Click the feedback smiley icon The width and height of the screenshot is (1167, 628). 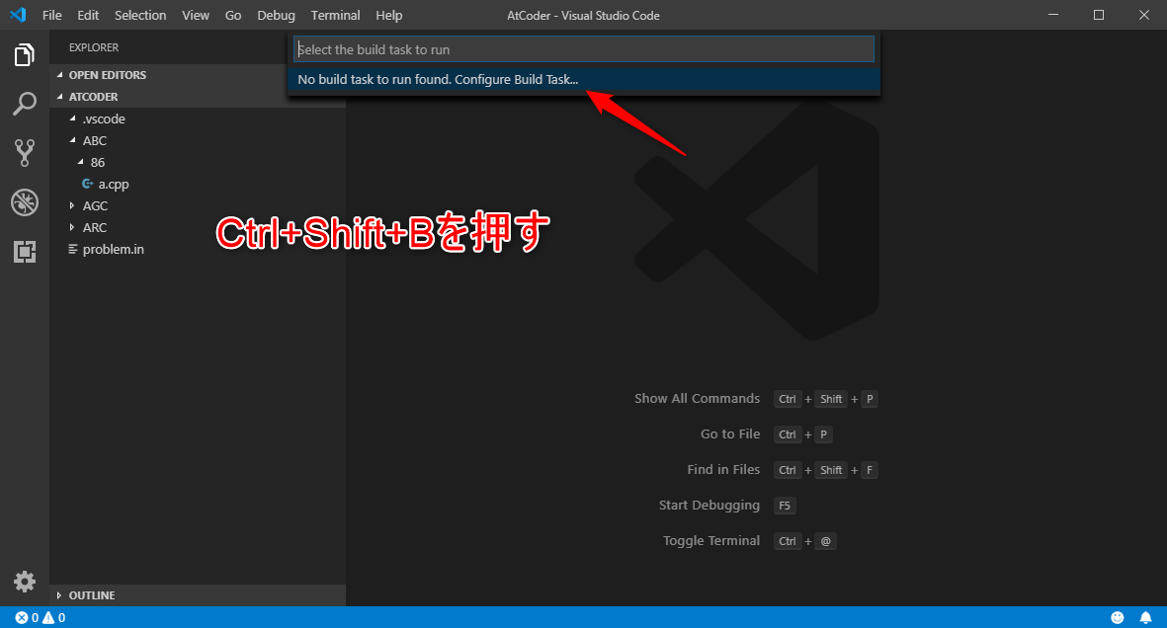coord(1118,617)
